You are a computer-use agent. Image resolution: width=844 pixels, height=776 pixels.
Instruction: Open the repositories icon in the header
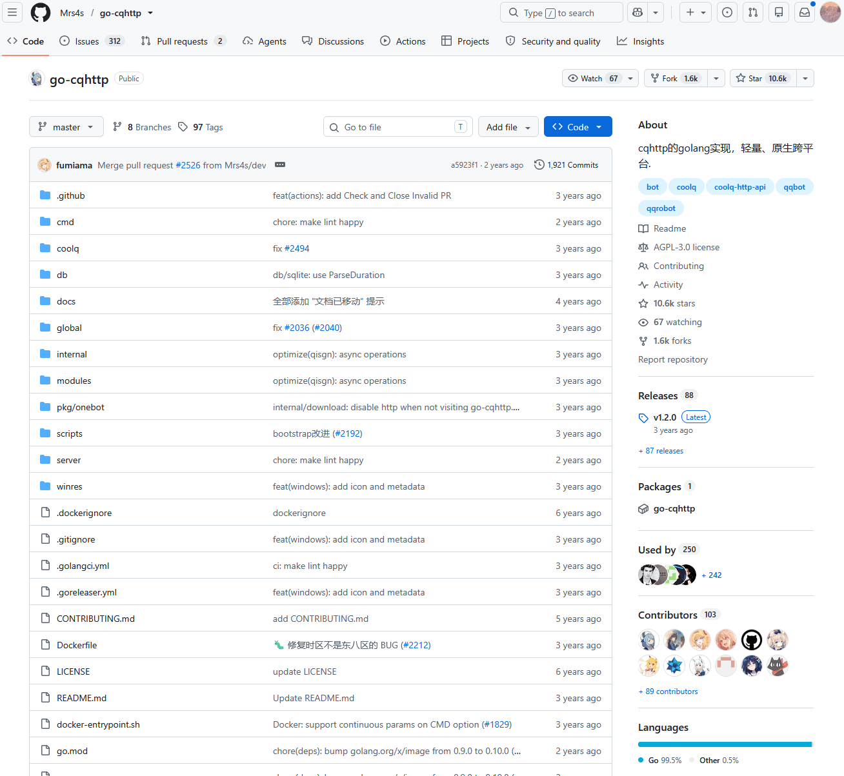779,12
